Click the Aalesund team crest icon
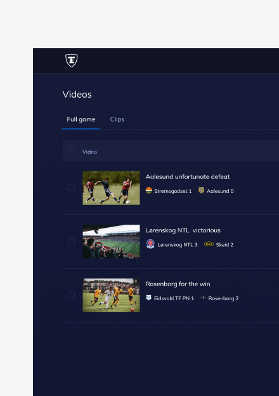 201,190
